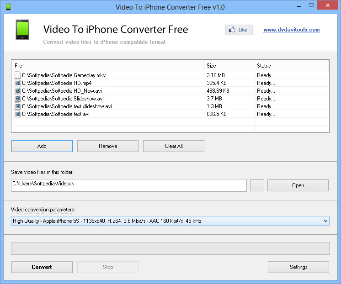Click Open to view output folder
Image resolution: width=341 pixels, height=284 pixels.
(298, 185)
